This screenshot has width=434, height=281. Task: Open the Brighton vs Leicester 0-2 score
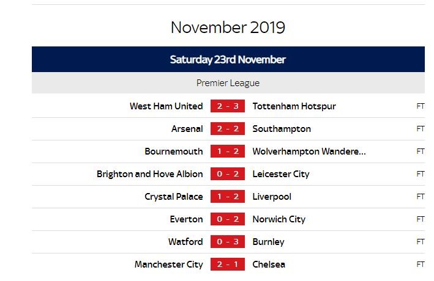(x=228, y=174)
